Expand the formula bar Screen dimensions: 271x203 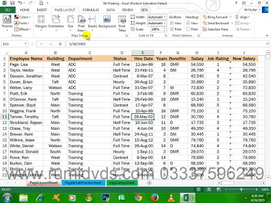point(267,44)
